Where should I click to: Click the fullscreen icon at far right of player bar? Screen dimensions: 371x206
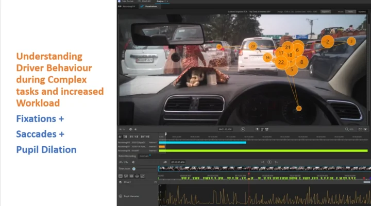[x=365, y=129]
